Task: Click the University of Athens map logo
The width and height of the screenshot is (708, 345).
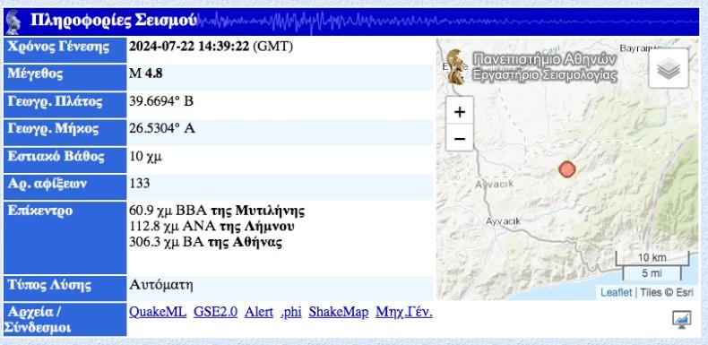Action: 456,67
